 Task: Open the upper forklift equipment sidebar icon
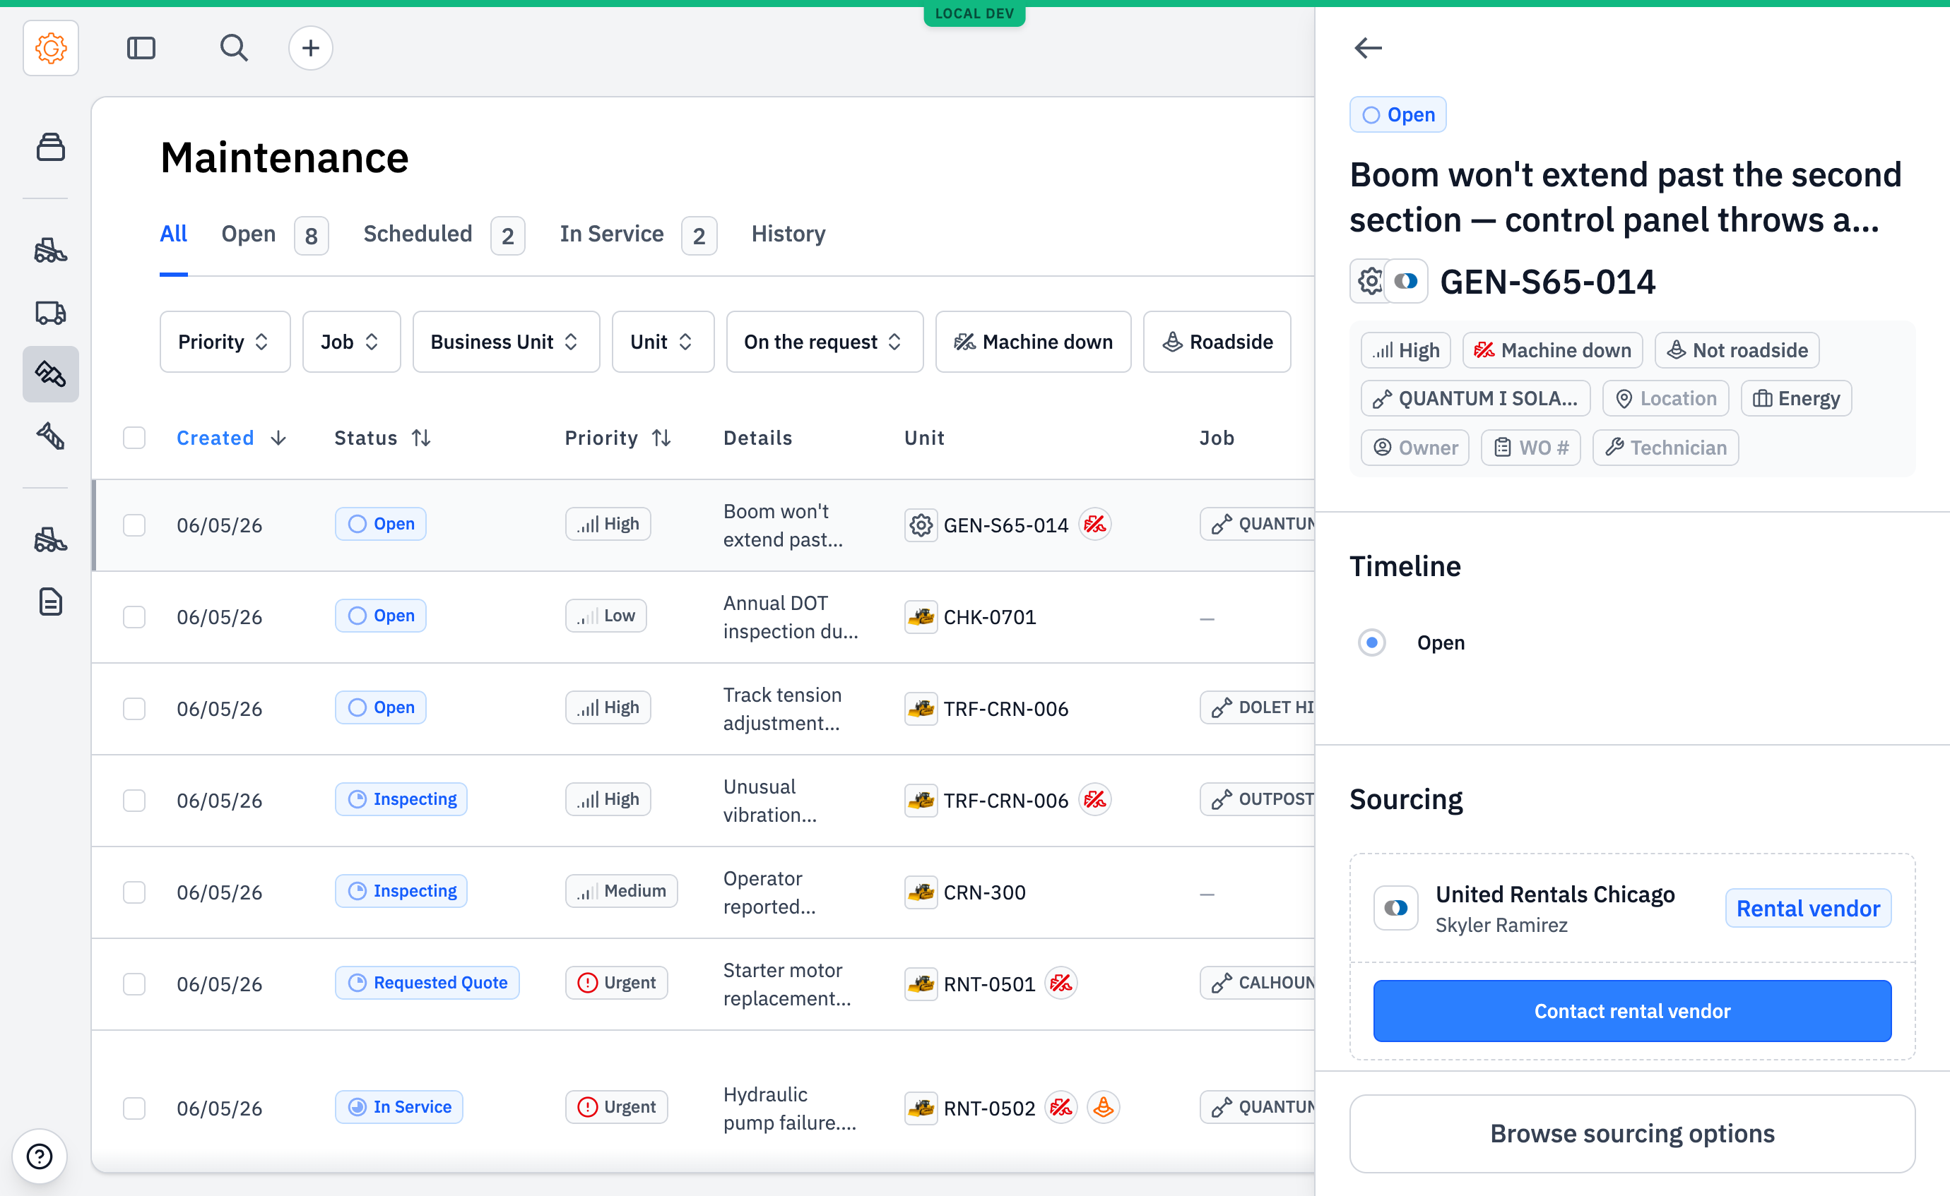point(51,251)
